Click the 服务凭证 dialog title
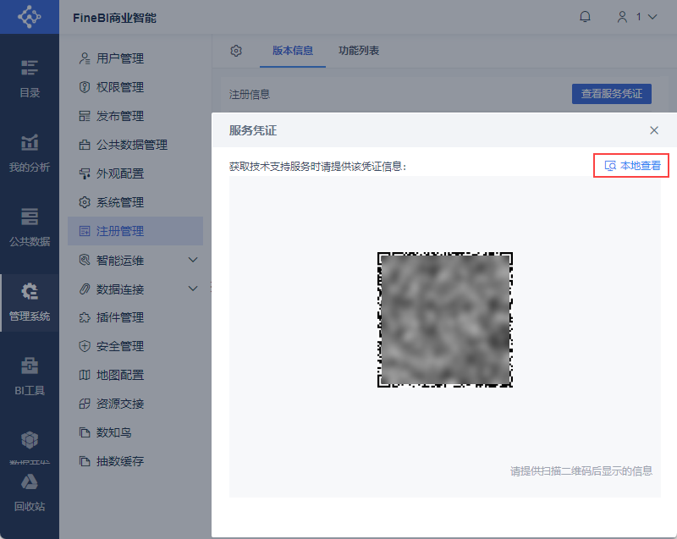The image size is (677, 539). (253, 130)
